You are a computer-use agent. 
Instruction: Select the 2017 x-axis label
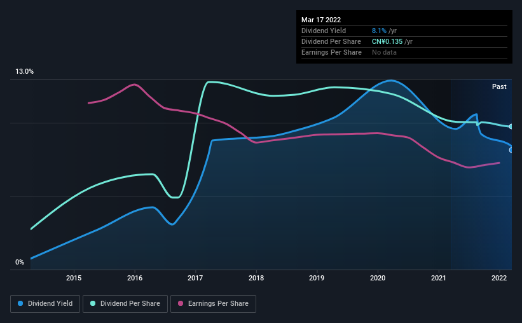(x=195, y=278)
